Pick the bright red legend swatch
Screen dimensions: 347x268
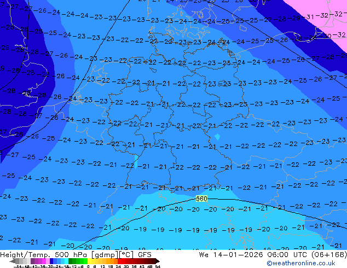120,261
